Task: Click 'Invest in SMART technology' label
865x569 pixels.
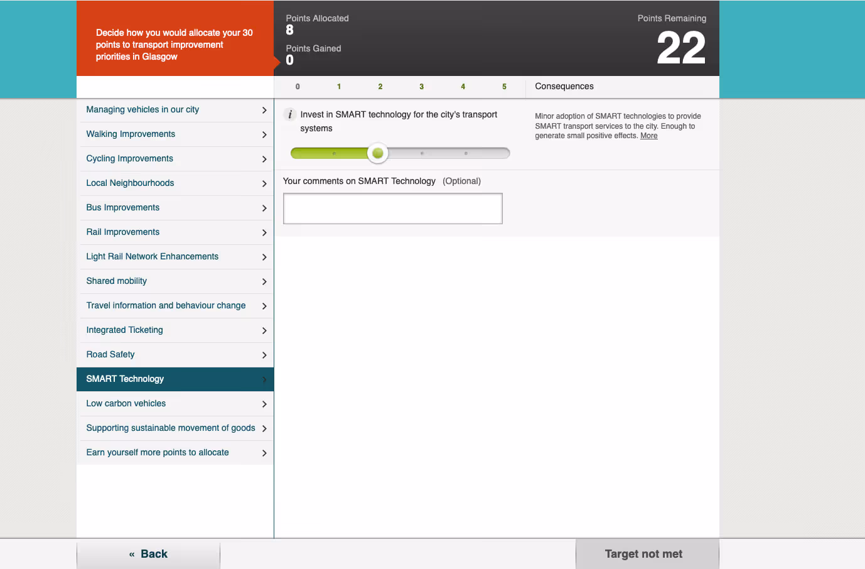Action: point(399,121)
